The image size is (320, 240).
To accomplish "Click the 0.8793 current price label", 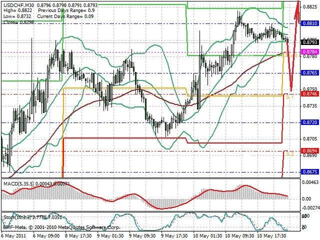I will click(310, 42).
